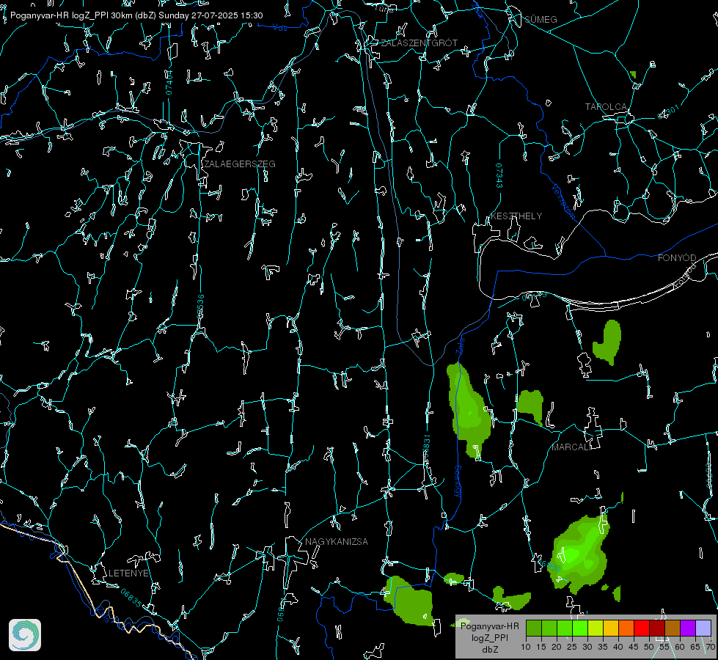Select the 20-25 dBZ green legend swatch
The height and width of the screenshot is (660, 718).
point(565,628)
